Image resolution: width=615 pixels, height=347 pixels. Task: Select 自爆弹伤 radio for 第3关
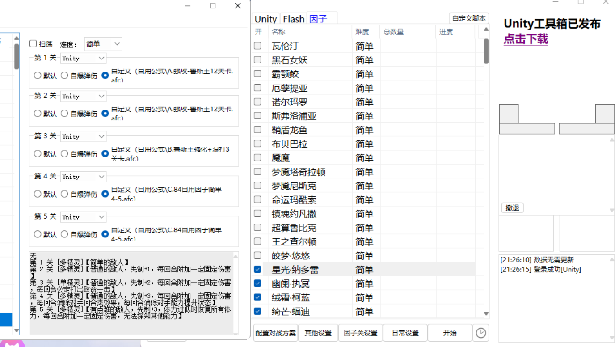tap(64, 153)
